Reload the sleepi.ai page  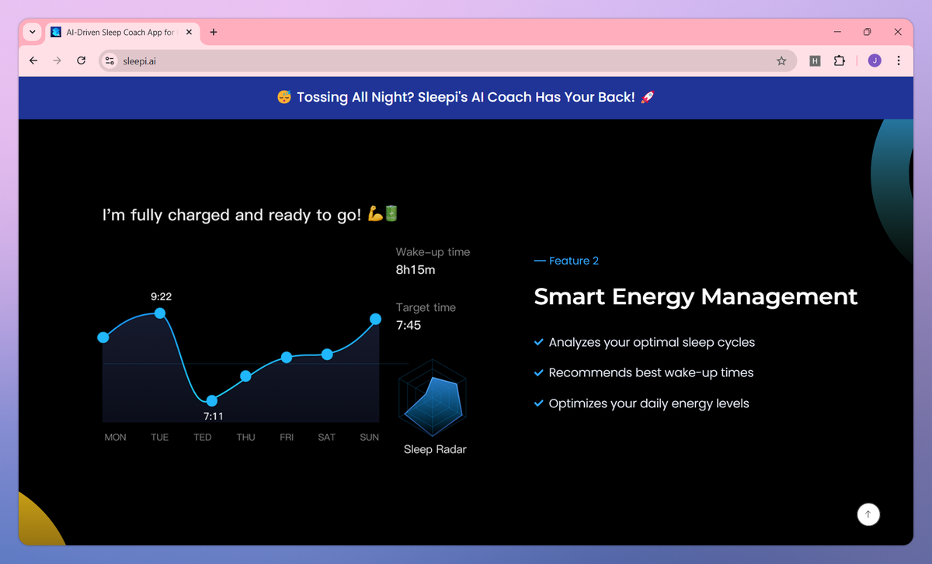81,61
